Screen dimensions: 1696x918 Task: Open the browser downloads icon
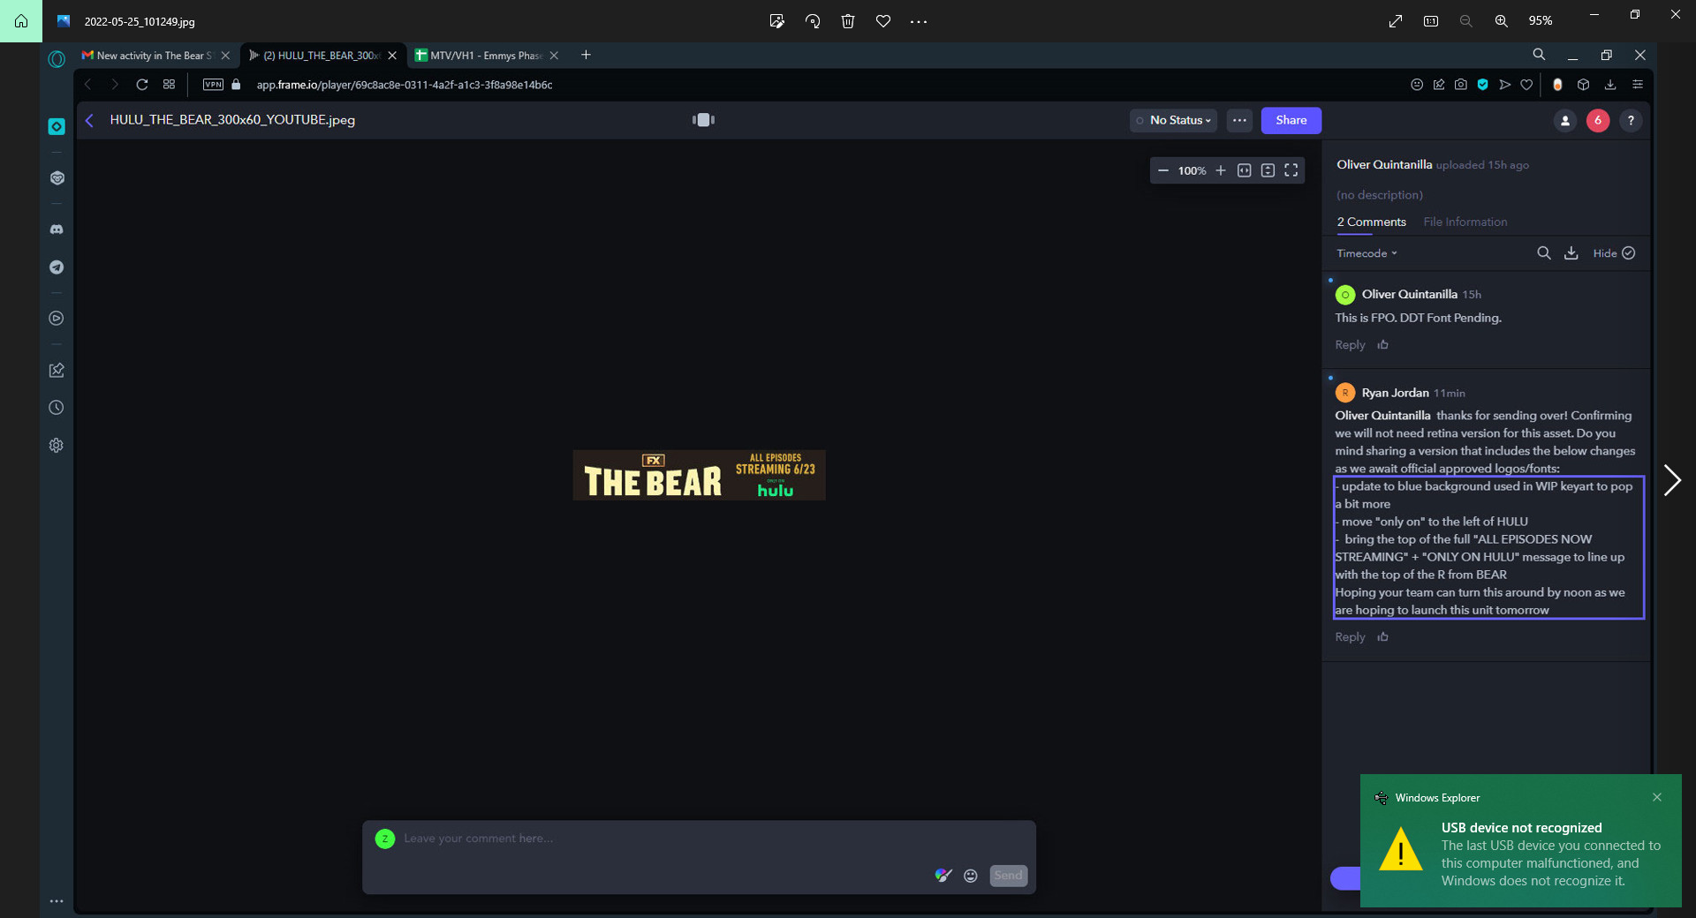pyautogui.click(x=1609, y=85)
